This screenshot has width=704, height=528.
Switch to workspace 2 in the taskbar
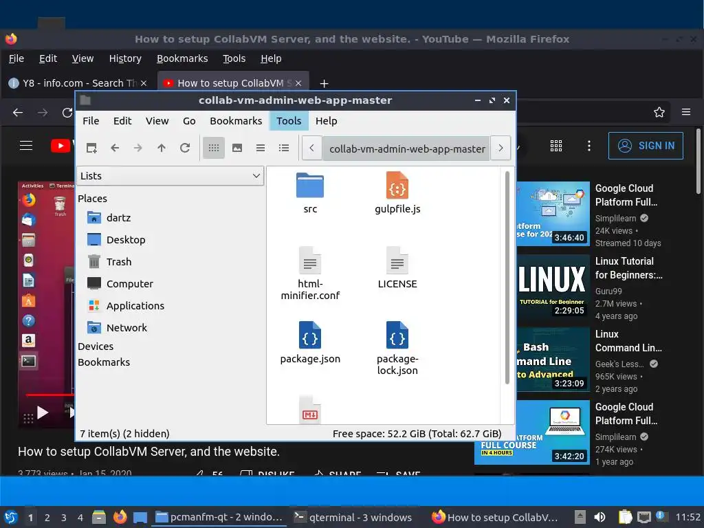47,518
